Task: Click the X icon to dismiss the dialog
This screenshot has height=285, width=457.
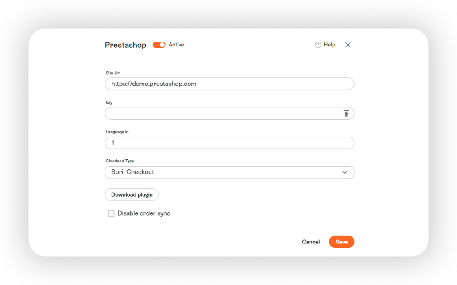Action: pyautogui.click(x=348, y=45)
